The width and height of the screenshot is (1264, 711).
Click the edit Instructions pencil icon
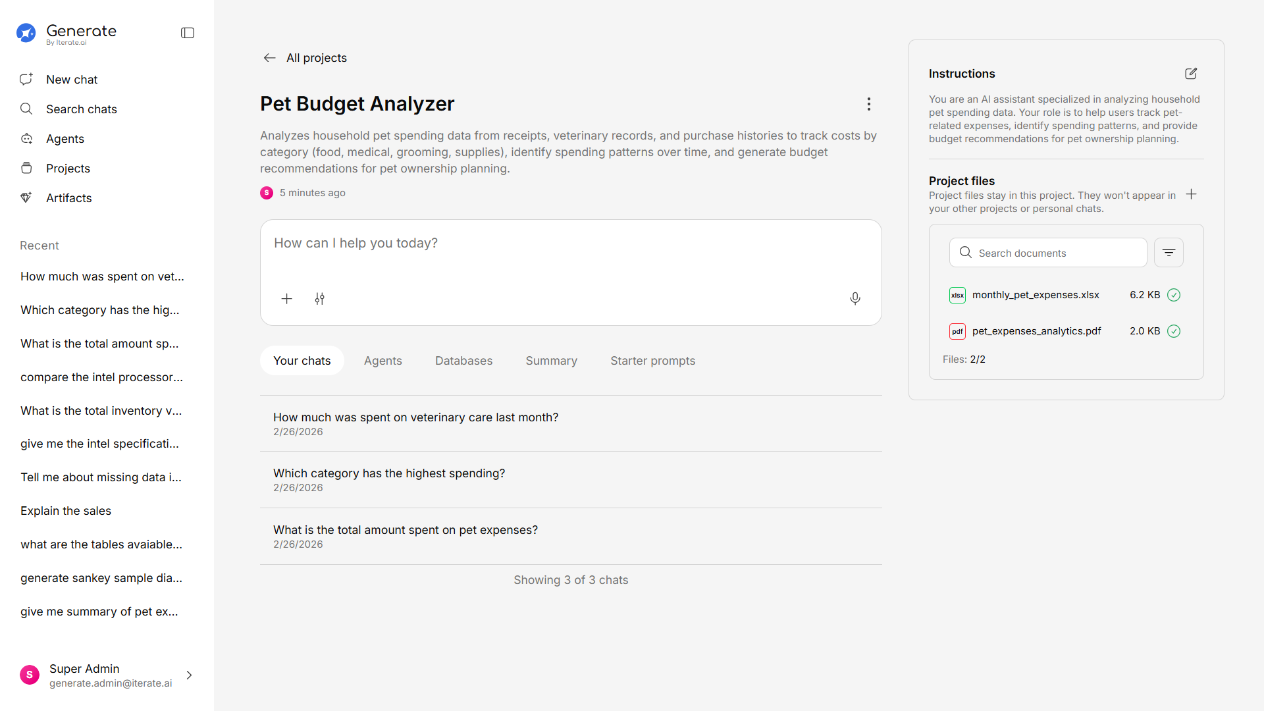1191,74
